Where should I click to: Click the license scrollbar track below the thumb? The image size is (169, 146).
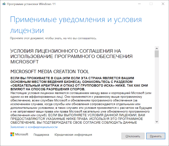click(x=157, y=89)
